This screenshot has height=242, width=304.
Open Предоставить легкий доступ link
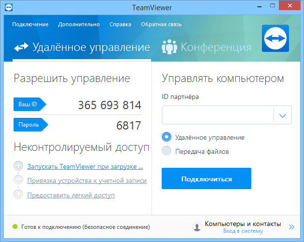point(71,195)
